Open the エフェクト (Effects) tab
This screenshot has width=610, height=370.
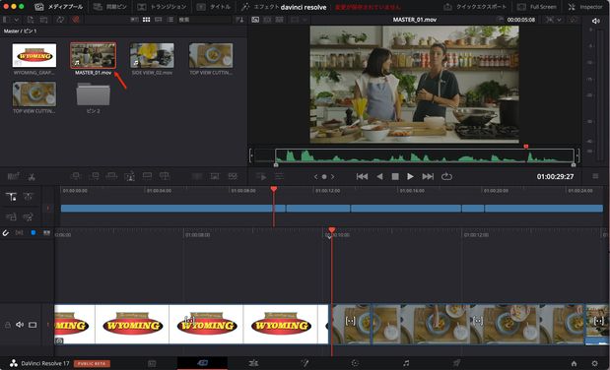pyautogui.click(x=259, y=7)
